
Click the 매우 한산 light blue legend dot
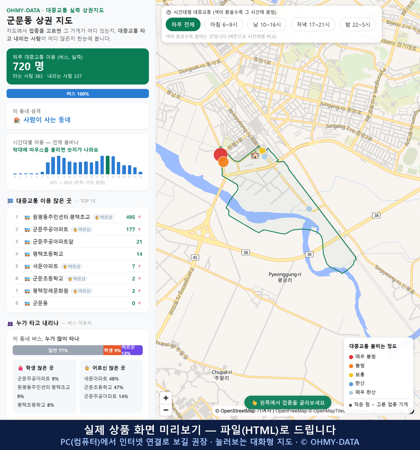pos(351,393)
